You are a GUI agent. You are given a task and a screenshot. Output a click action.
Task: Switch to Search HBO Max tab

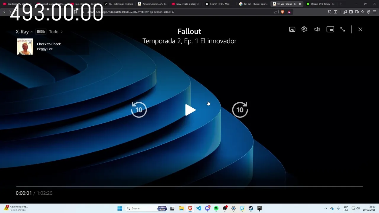220,4
